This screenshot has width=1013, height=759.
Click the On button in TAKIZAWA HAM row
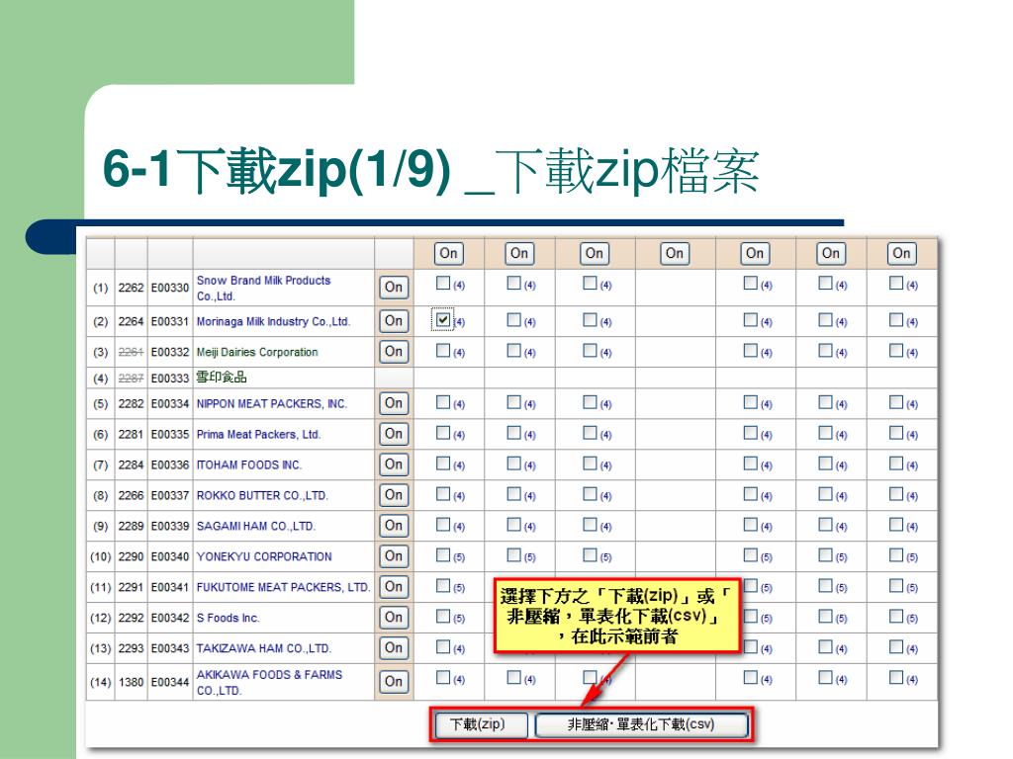coord(394,647)
